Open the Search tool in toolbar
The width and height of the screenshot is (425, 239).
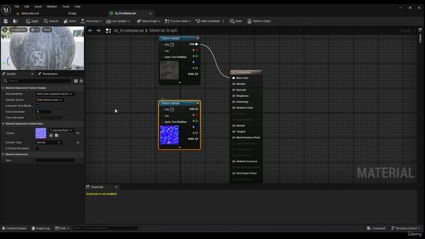click(51, 21)
